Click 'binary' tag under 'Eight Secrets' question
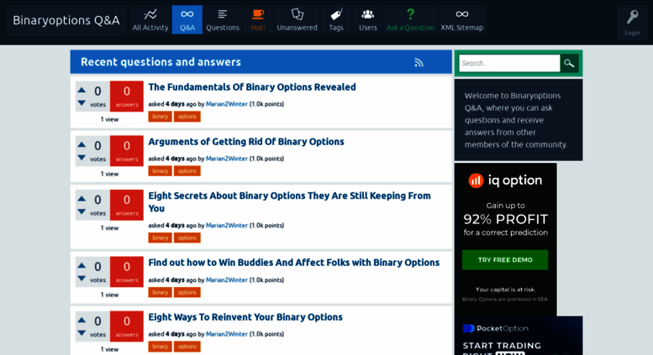This screenshot has height=355, width=653. coord(160,238)
